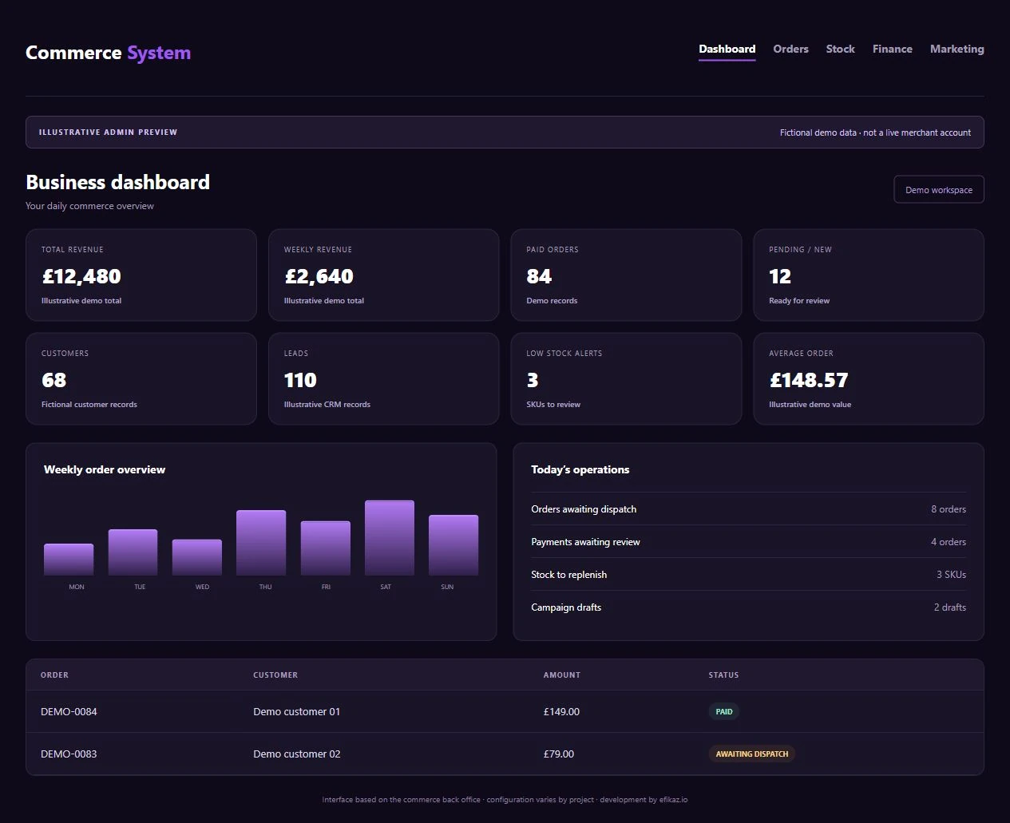Open the Weekly Revenue £2,640 card

point(384,275)
